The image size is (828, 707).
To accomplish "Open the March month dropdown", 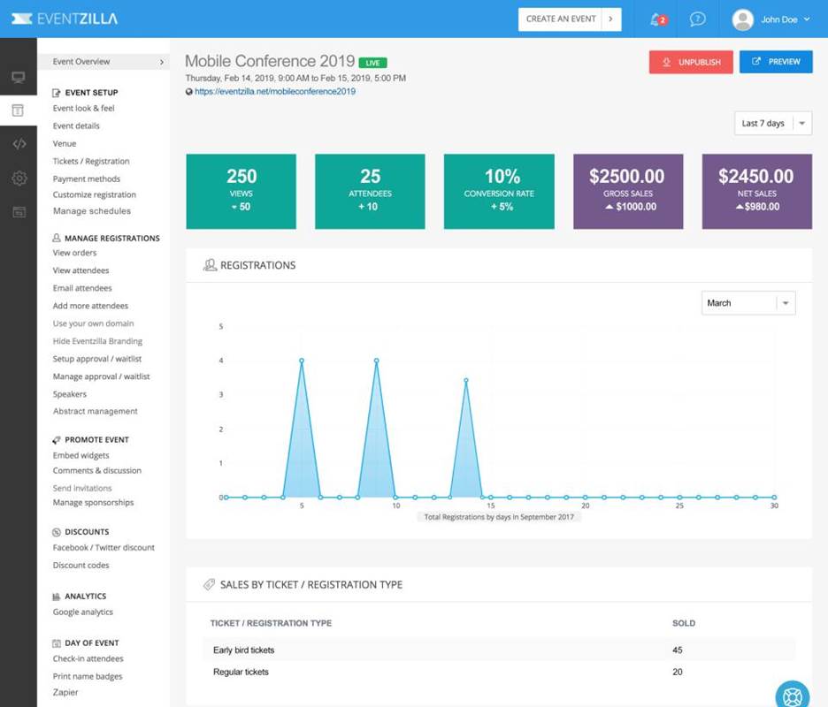I will [748, 303].
